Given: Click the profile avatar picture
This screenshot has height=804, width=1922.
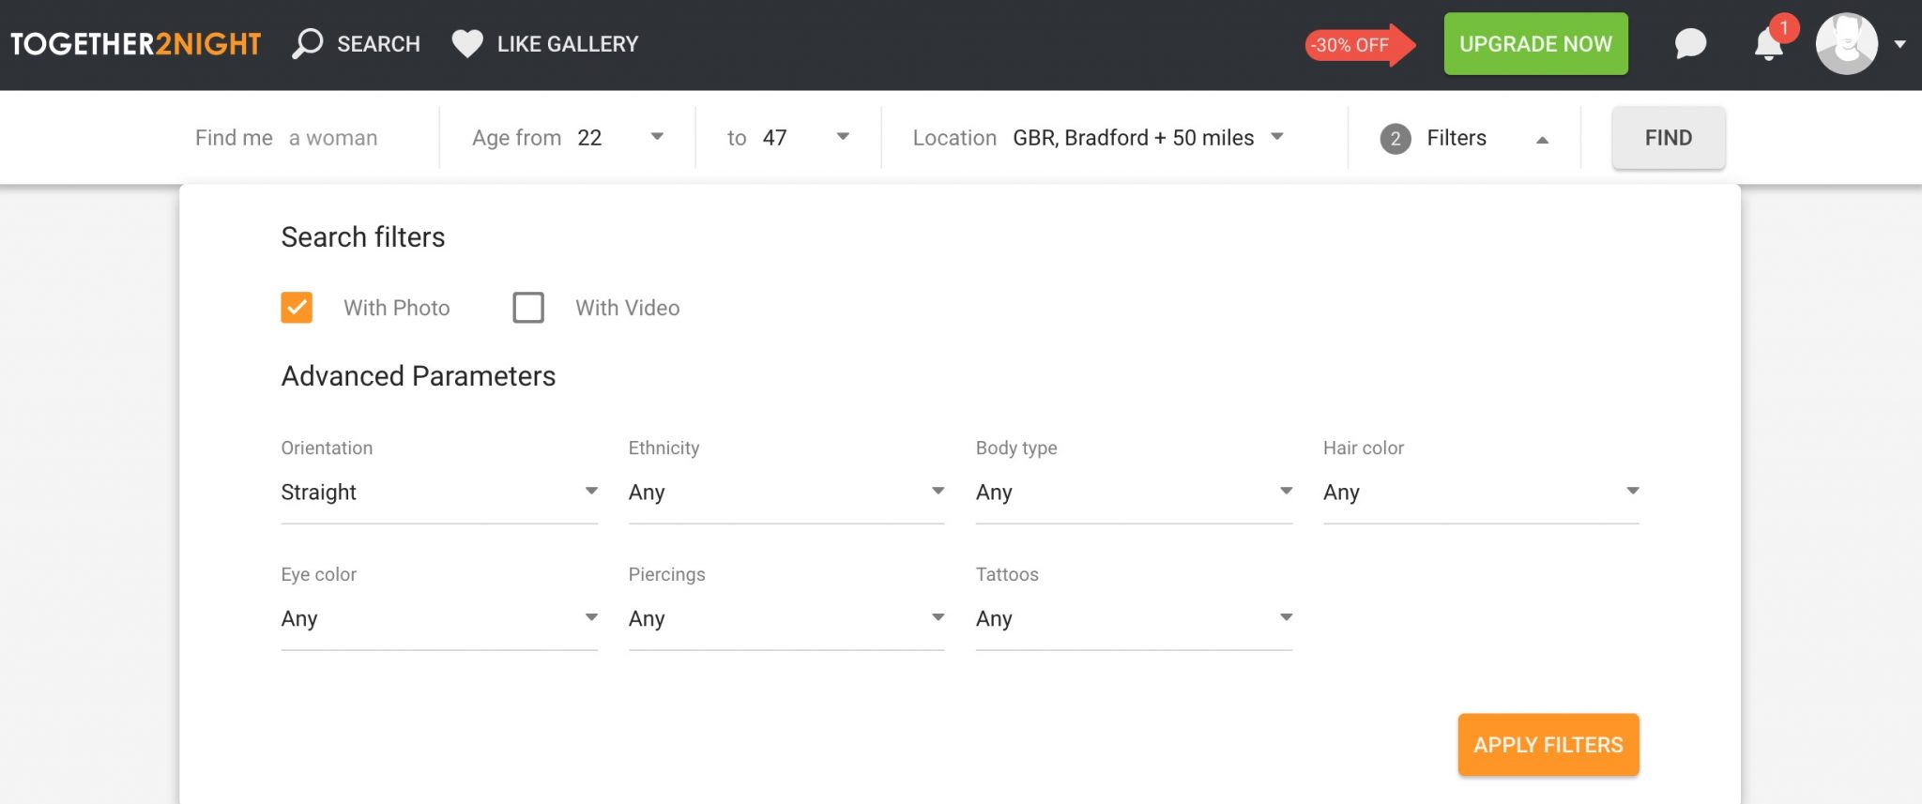Looking at the screenshot, I should (x=1846, y=43).
